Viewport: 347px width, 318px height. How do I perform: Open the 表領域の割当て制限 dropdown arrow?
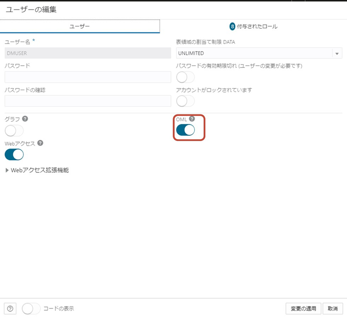[337, 53]
